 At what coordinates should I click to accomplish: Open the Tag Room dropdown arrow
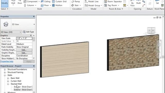(x=119, y=5)
